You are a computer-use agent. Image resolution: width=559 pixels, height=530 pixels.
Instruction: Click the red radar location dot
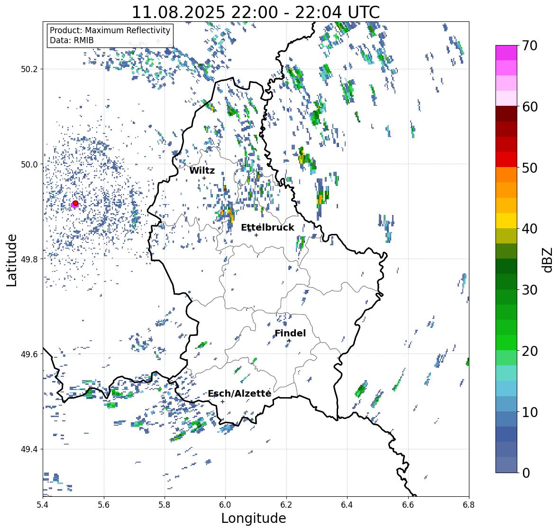pyautogui.click(x=75, y=203)
